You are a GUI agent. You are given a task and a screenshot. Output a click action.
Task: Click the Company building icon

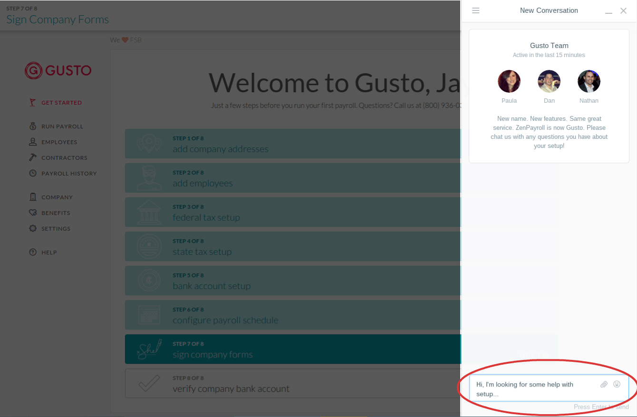tap(32, 197)
